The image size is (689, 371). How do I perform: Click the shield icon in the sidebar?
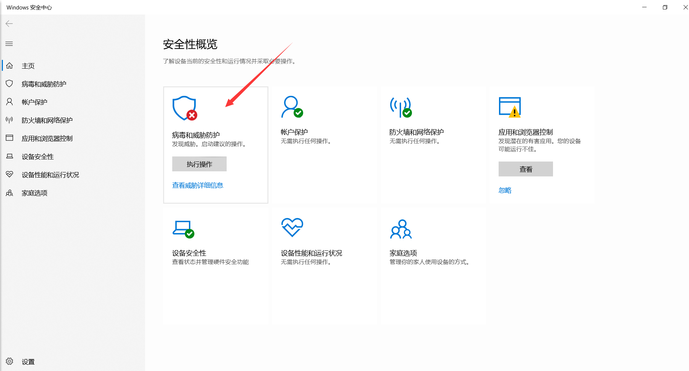[x=9, y=84]
